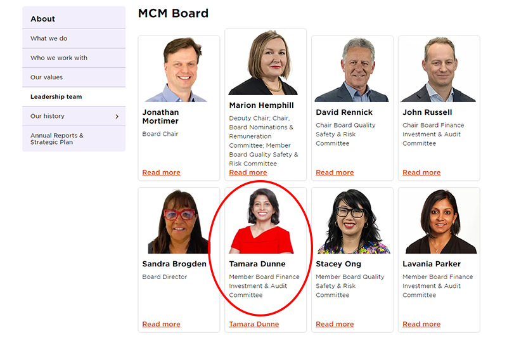Open the What we do menu item

coord(49,39)
